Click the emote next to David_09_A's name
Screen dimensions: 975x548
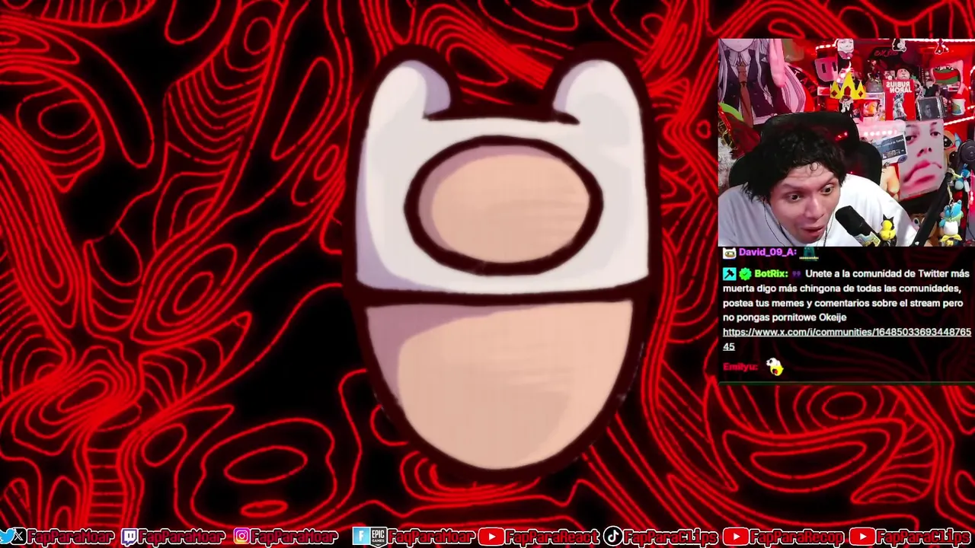pyautogui.click(x=808, y=255)
